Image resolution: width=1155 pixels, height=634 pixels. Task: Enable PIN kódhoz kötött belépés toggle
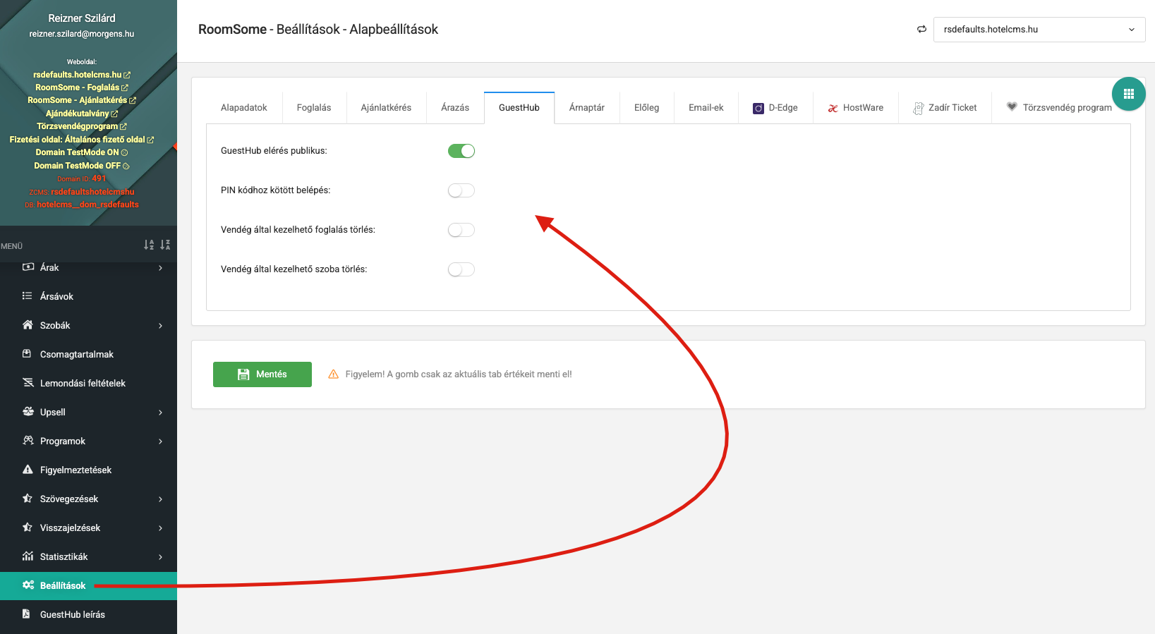coord(461,190)
